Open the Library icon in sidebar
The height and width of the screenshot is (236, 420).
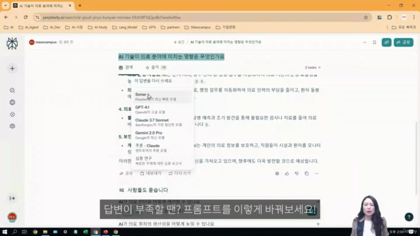12,127
